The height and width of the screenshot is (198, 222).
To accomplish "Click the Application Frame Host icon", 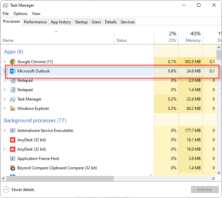I will coord(13,159).
